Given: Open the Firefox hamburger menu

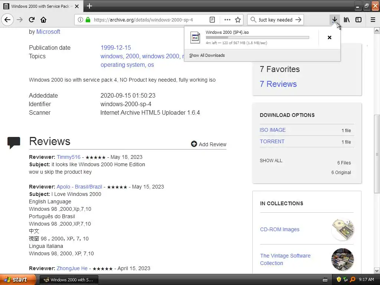Looking at the screenshot, I should [373, 20].
